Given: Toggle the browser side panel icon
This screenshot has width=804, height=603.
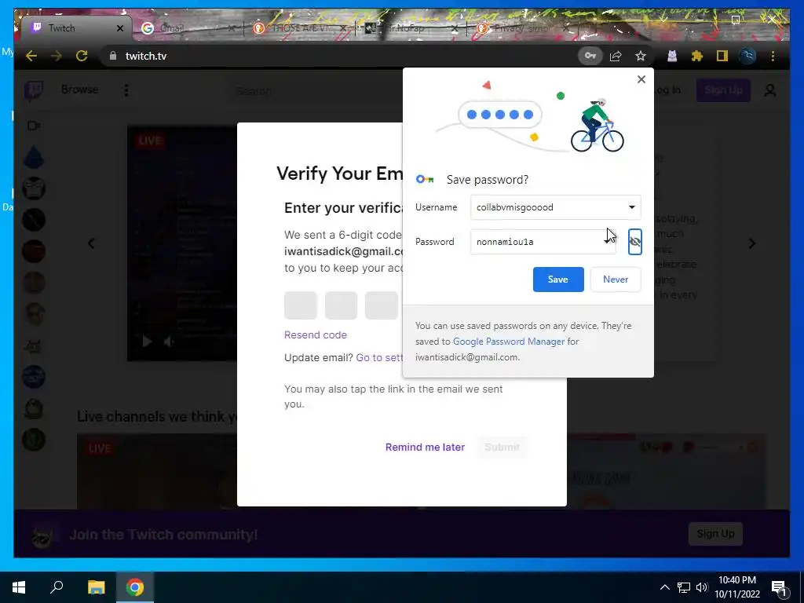Looking at the screenshot, I should tap(722, 56).
